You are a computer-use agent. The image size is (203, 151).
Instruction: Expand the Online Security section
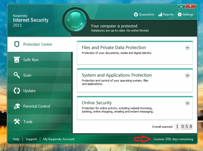188,103
